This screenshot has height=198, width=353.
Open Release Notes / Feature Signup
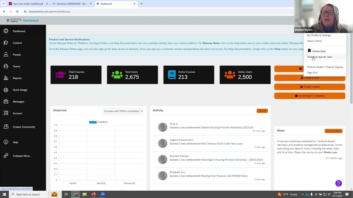pos(325,67)
